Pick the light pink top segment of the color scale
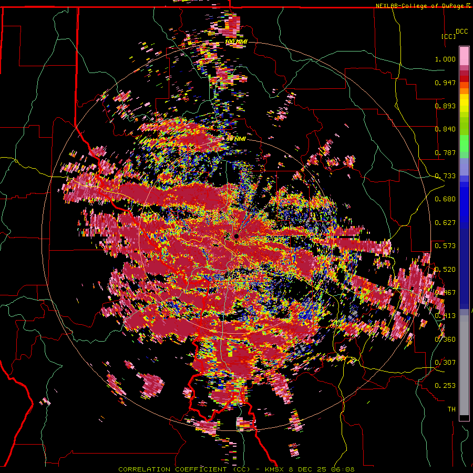473x473 pixels. tap(464, 56)
